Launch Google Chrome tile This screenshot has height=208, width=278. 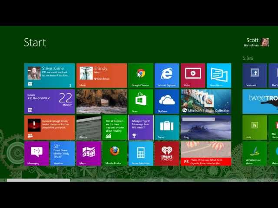[141, 75]
